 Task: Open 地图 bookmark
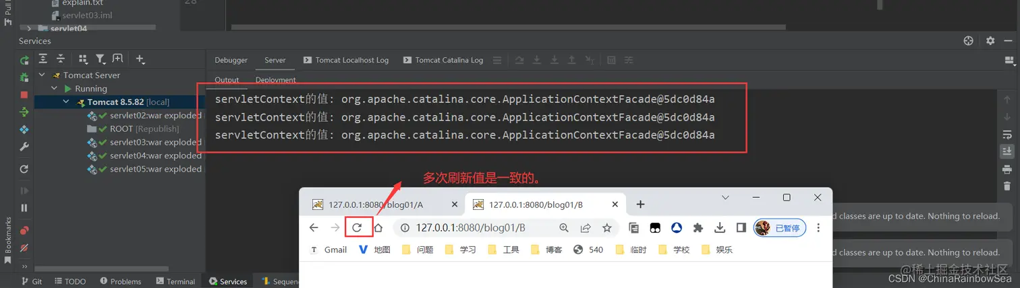point(374,250)
